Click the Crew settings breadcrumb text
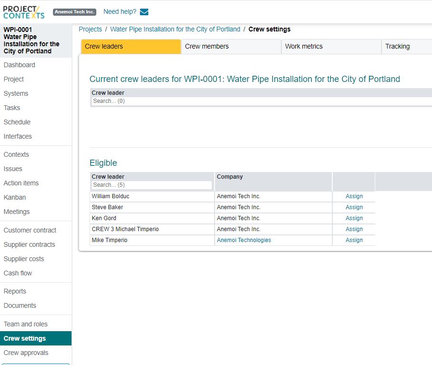432x365 pixels. click(x=269, y=29)
